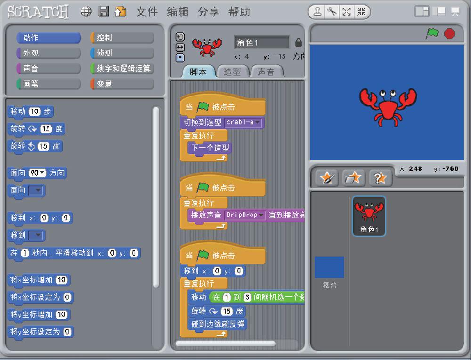Viewport: 471px width, 360px height.
Task: Open the 文件 menu
Action: (x=146, y=12)
